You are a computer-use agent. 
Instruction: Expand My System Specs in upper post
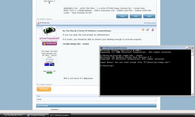coord(44,19)
